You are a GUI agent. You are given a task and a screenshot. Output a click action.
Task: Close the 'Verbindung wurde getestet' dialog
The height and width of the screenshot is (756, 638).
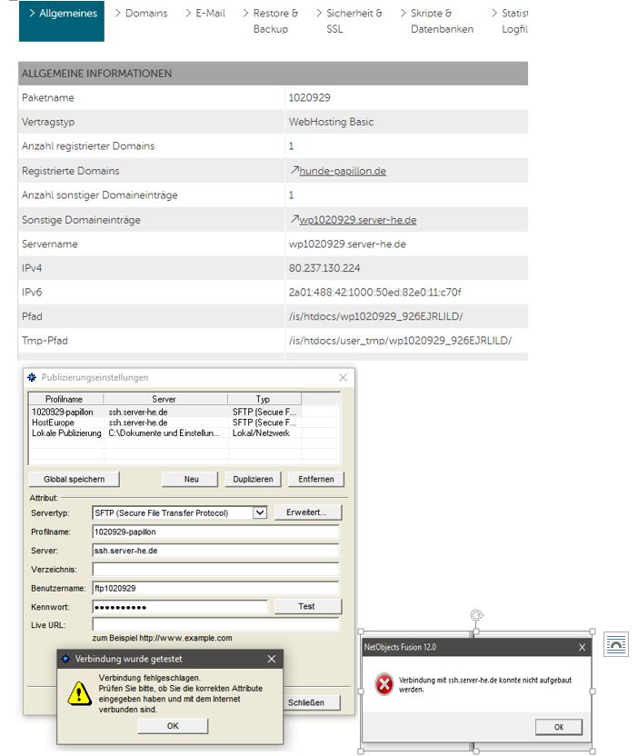coord(271,659)
